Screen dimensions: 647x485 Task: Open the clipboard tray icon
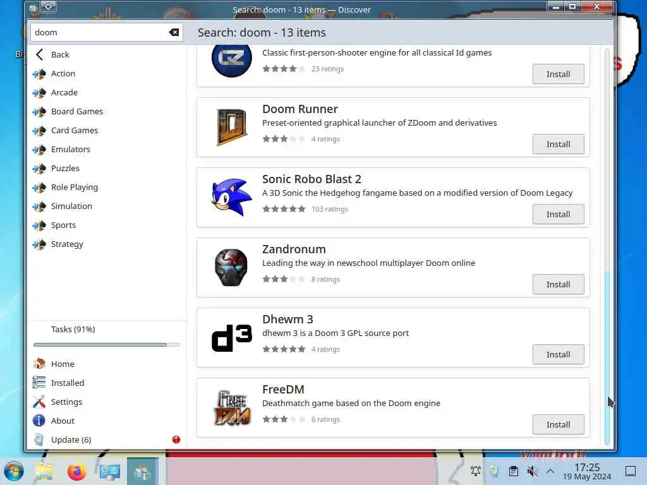(x=514, y=471)
